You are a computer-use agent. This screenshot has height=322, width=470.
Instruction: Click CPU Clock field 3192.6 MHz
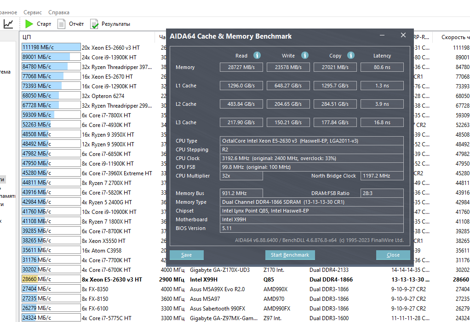(x=311, y=158)
